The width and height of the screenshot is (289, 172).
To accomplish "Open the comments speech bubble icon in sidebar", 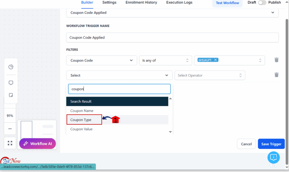I will [11, 83].
